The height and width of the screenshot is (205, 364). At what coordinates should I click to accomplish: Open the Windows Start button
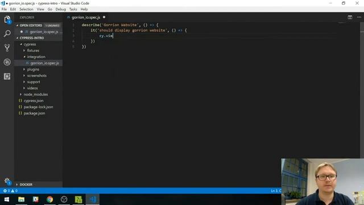pyautogui.click(x=7, y=199)
